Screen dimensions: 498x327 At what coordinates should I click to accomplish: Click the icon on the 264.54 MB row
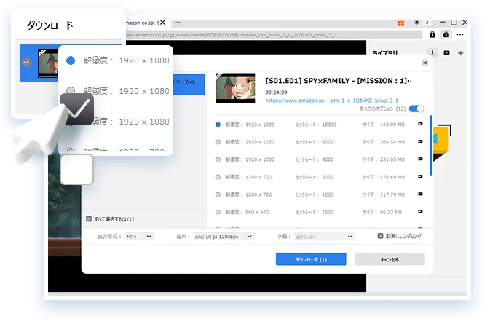click(420, 141)
